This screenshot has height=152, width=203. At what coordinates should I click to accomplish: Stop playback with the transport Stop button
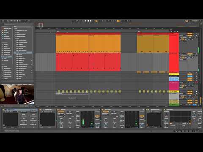point(88,21)
